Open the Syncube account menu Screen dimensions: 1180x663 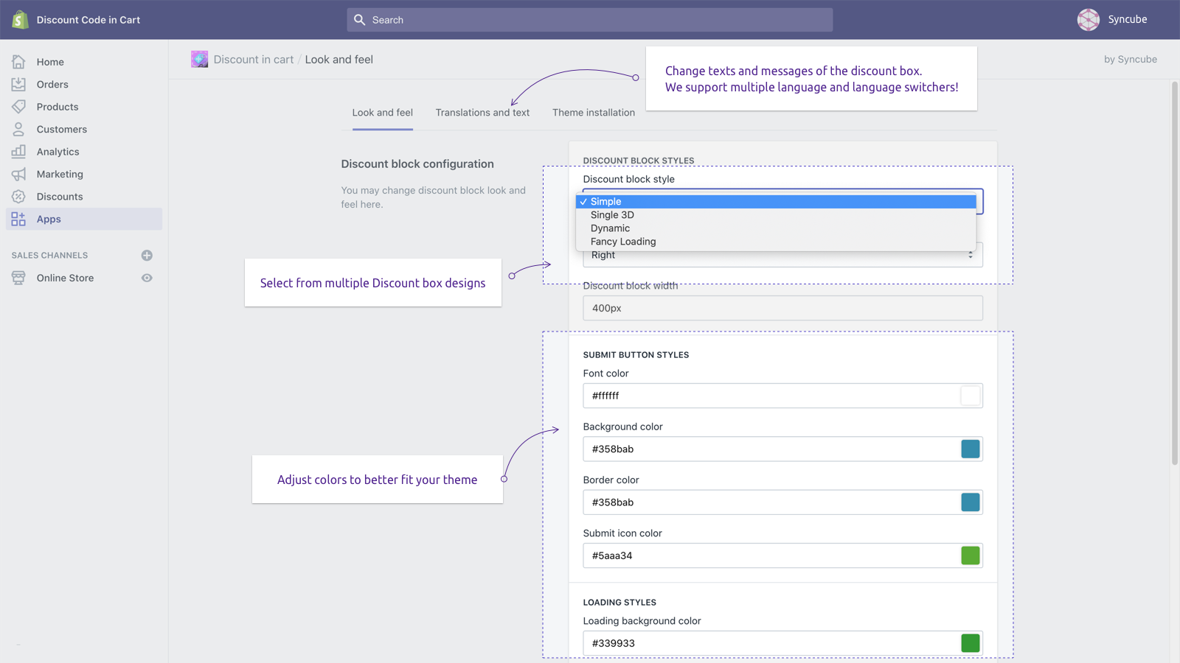point(1112,20)
